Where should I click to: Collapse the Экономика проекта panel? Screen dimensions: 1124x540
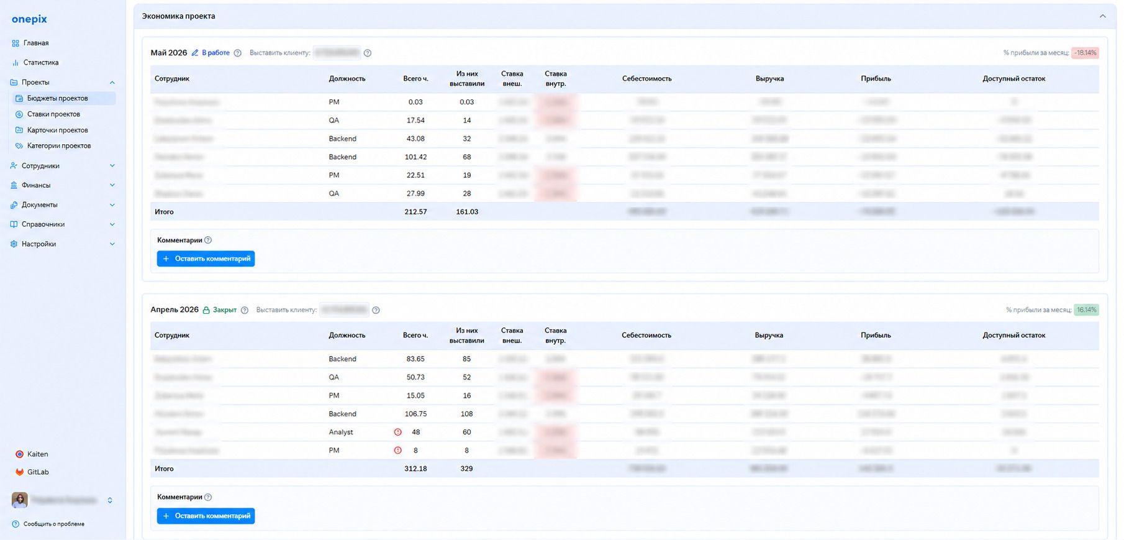(1103, 16)
